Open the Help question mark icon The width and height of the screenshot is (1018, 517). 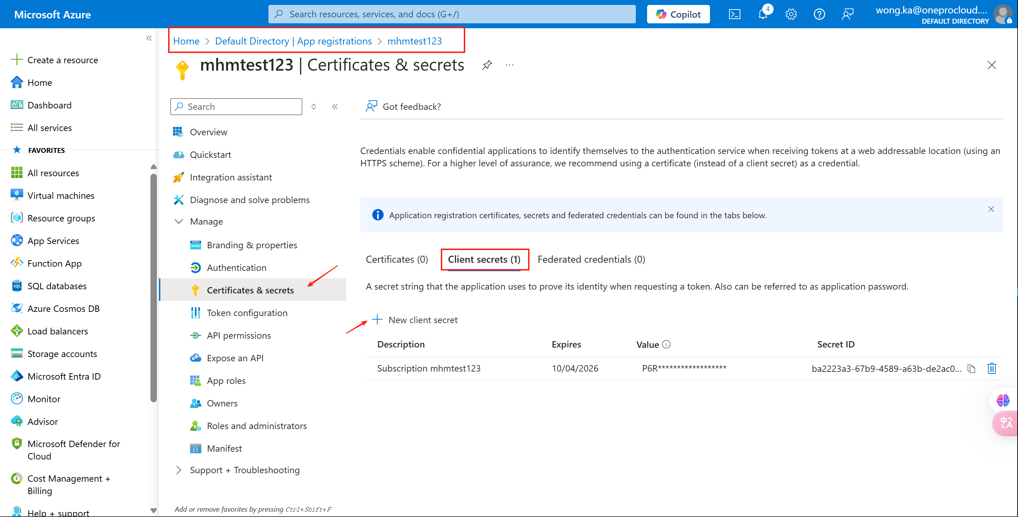tap(819, 14)
